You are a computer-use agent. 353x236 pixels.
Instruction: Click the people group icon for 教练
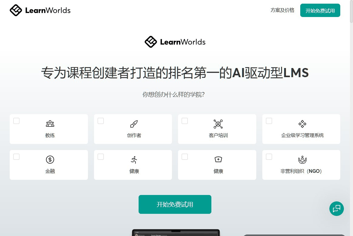(x=50, y=124)
